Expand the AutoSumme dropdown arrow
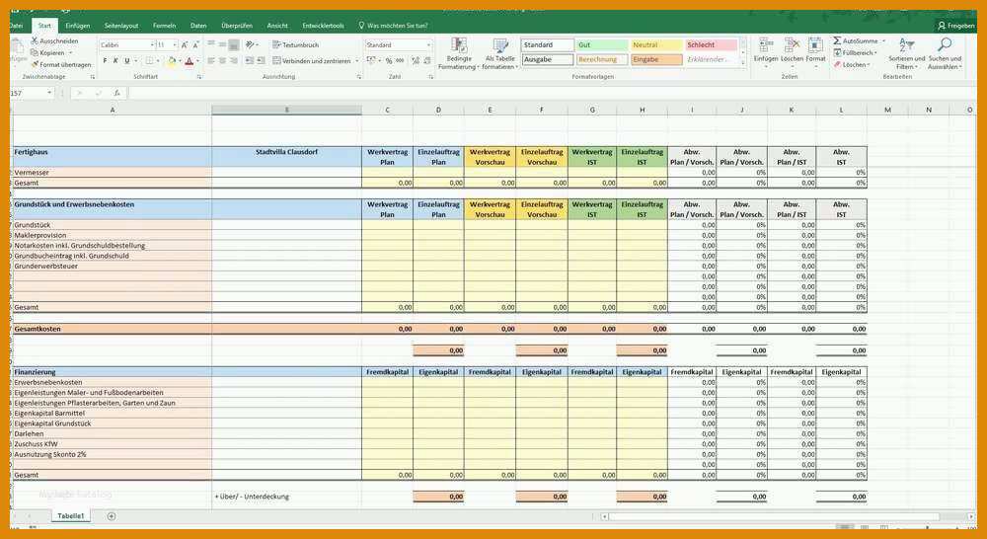 pyautogui.click(x=883, y=40)
